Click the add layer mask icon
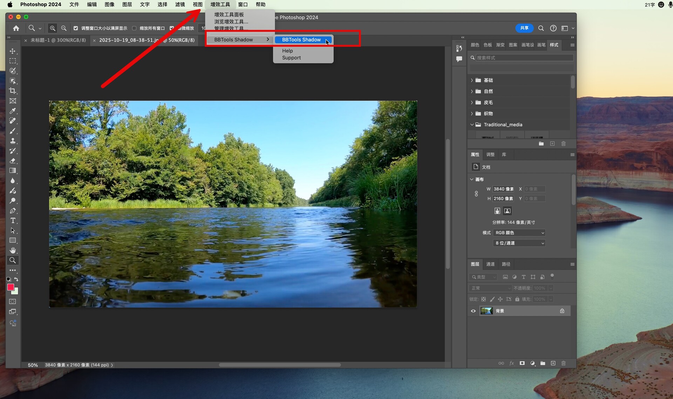 pyautogui.click(x=522, y=363)
